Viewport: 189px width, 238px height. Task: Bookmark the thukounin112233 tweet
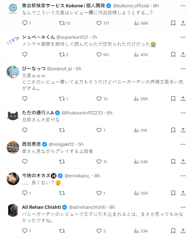click(x=173, y=130)
